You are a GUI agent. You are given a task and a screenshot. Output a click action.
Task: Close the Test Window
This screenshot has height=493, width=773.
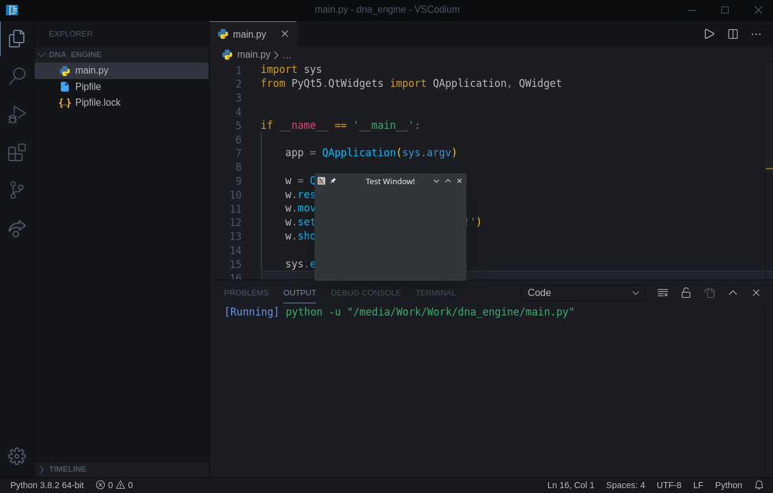click(459, 181)
